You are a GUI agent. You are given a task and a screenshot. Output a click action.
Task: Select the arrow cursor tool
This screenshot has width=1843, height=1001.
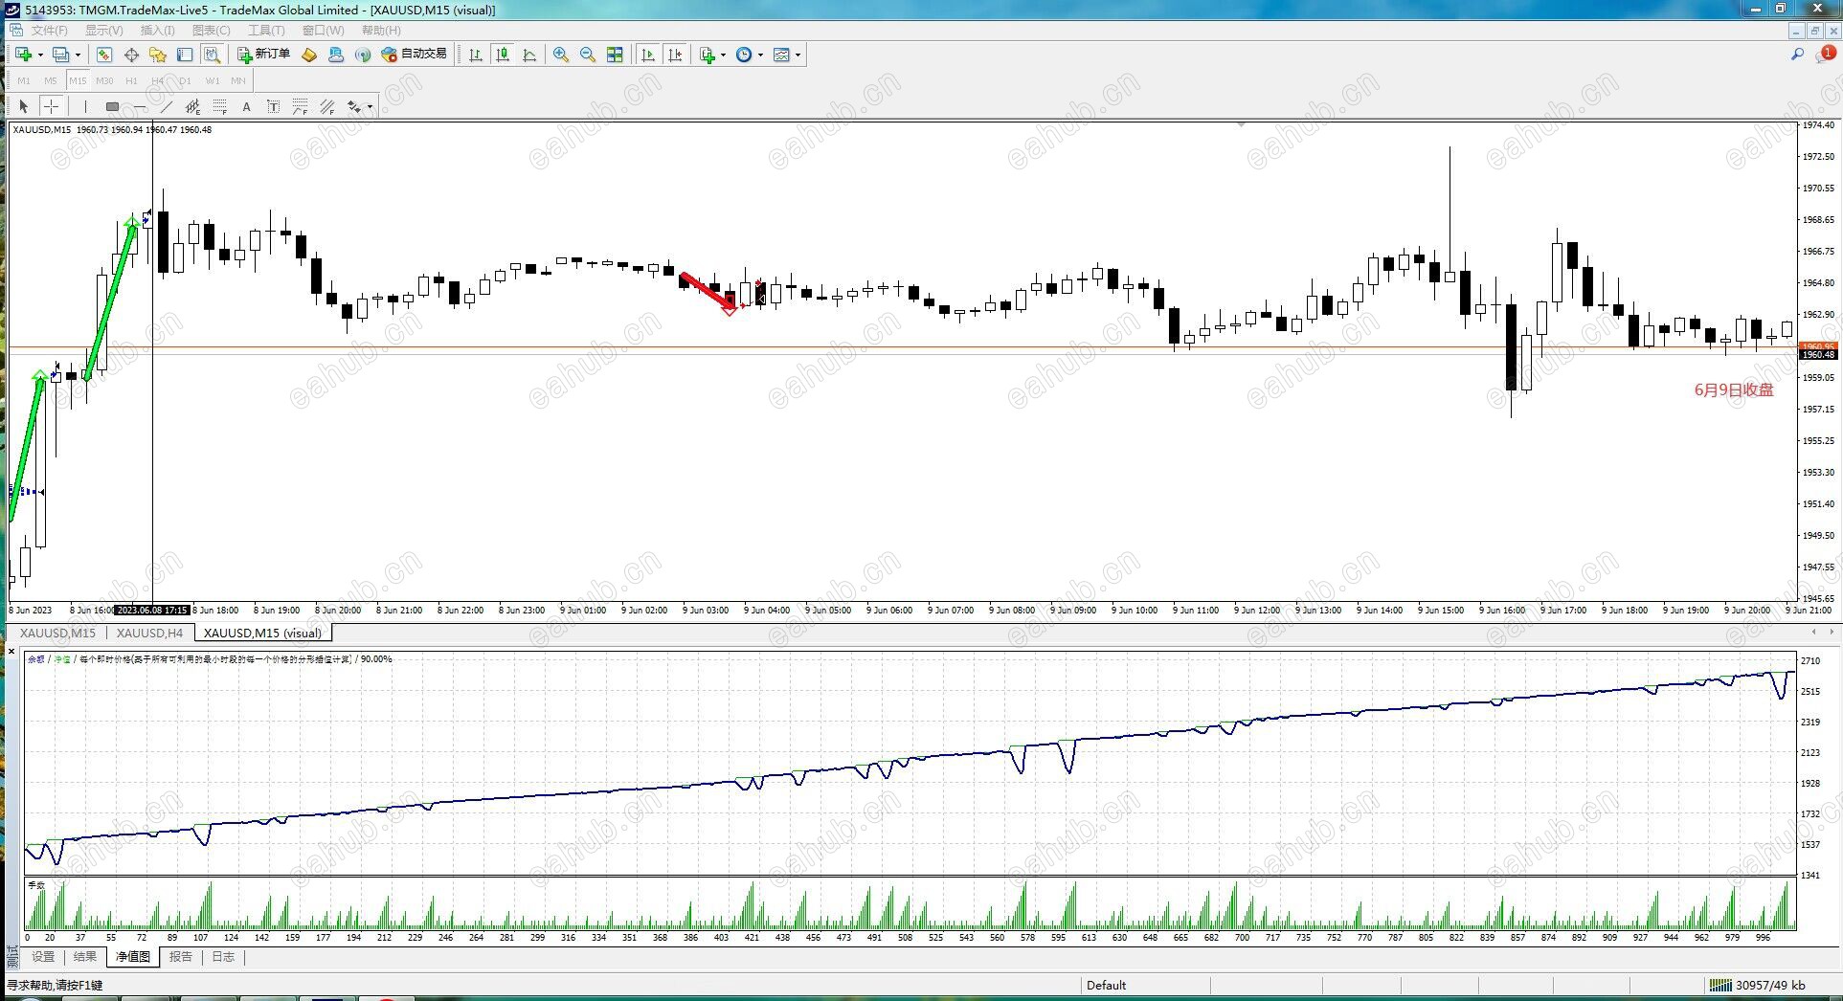(24, 106)
